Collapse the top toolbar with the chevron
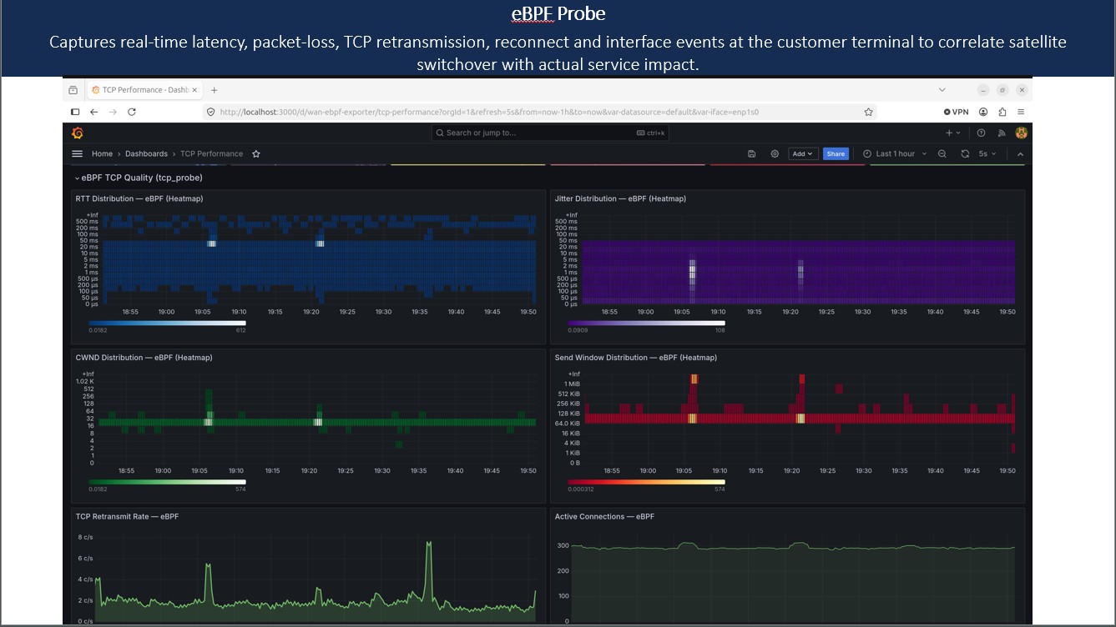Viewport: 1116px width, 627px height. tap(1020, 153)
